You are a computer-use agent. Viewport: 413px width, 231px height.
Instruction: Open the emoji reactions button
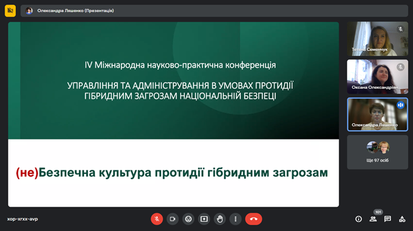point(188,219)
